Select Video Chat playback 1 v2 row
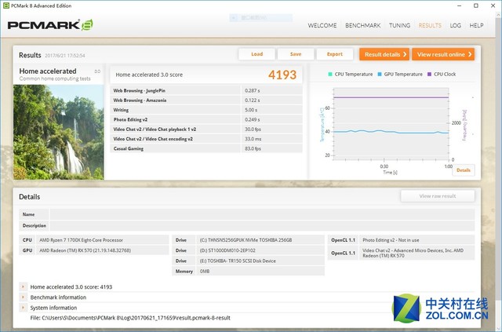Viewport: 502px width, 332px height. point(206,130)
